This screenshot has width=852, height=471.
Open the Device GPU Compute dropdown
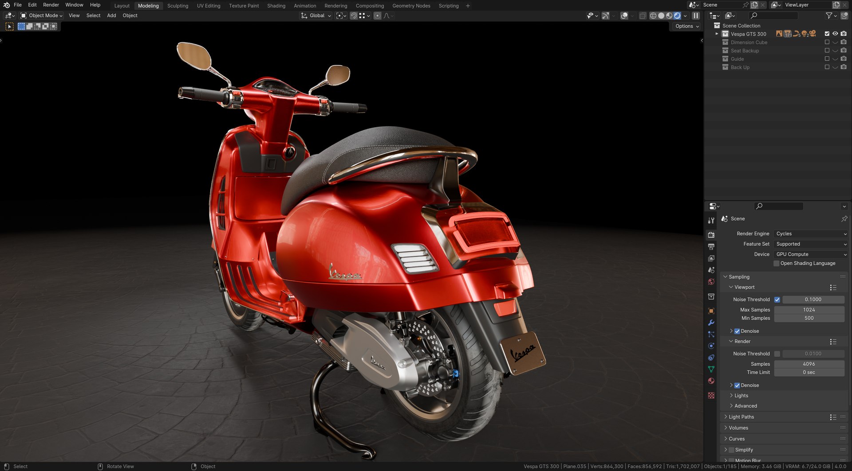pyautogui.click(x=811, y=254)
